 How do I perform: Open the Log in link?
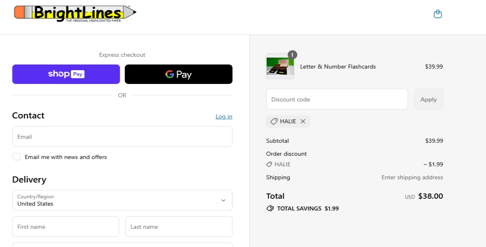[224, 116]
